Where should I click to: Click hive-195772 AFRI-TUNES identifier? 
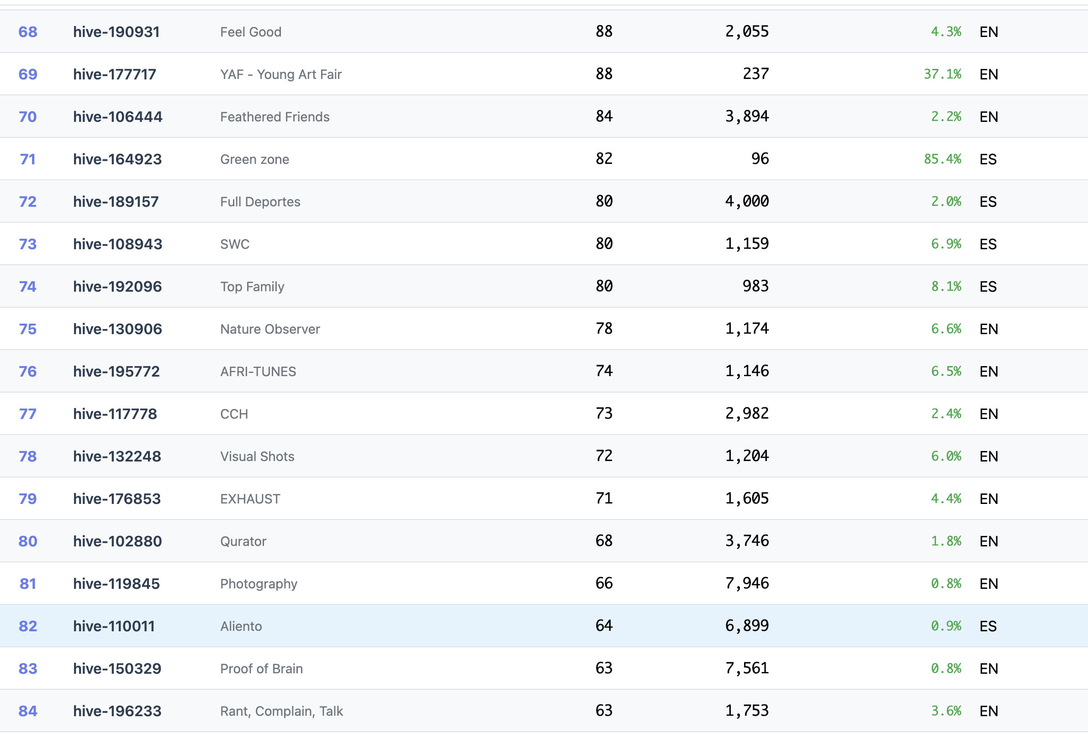116,372
